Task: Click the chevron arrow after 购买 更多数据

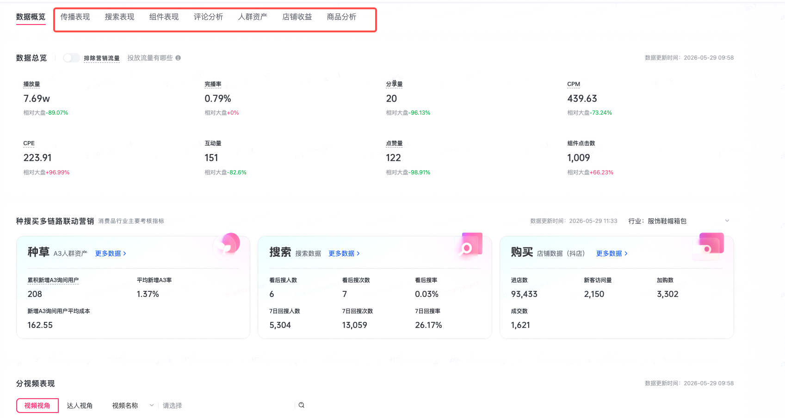Action: click(x=626, y=253)
